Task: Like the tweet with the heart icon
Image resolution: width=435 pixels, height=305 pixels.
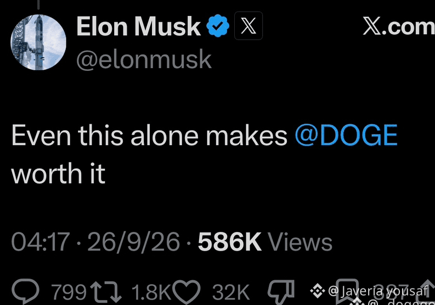Action: [187, 292]
